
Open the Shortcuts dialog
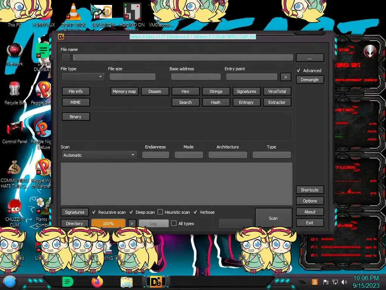click(x=310, y=190)
